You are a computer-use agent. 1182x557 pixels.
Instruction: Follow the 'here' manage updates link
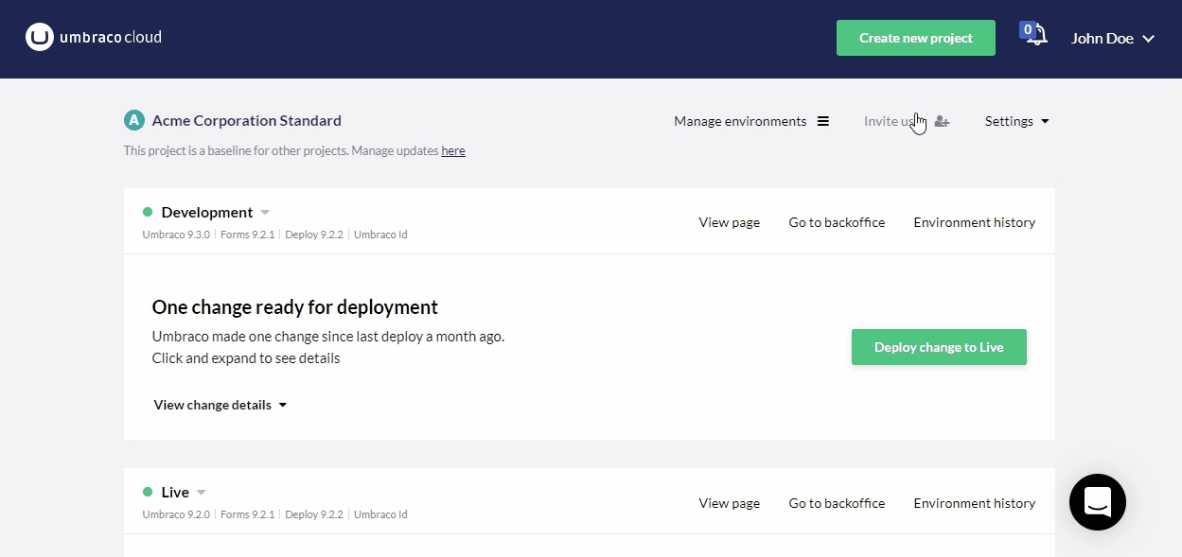(452, 150)
